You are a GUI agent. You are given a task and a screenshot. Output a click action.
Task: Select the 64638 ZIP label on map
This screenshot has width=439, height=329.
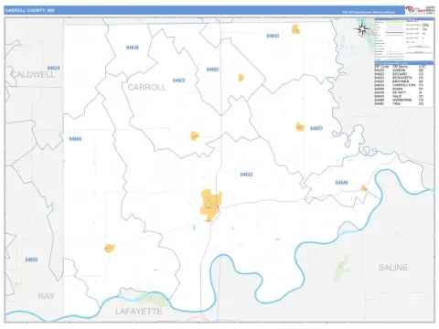point(133,48)
